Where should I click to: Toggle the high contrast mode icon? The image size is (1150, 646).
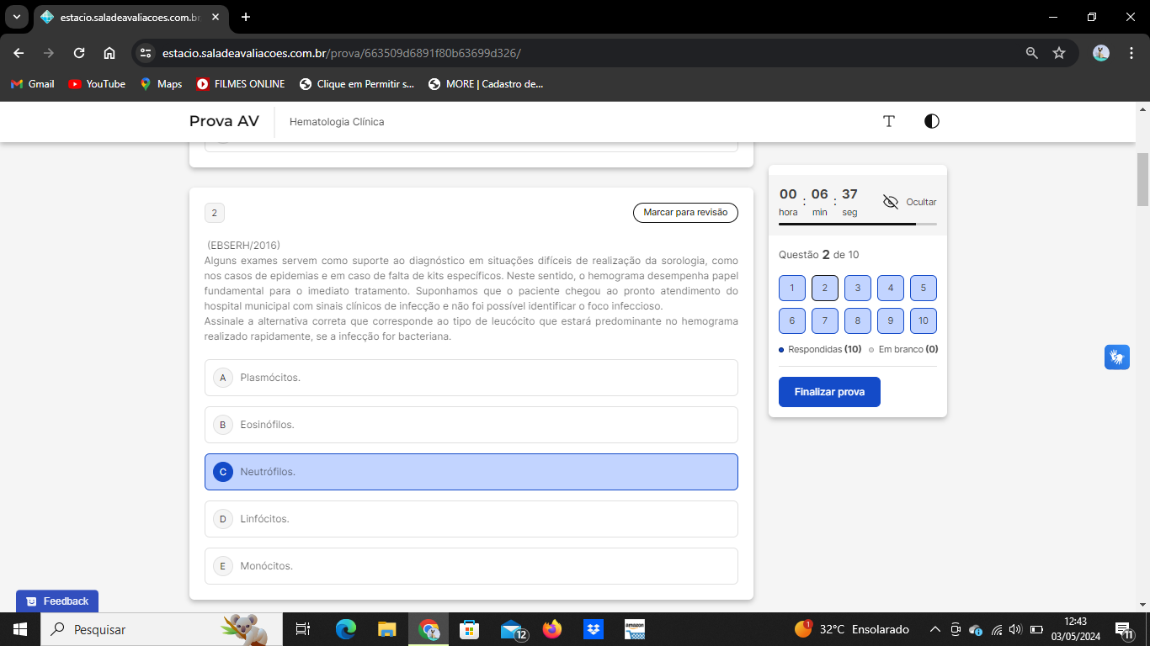[931, 121]
